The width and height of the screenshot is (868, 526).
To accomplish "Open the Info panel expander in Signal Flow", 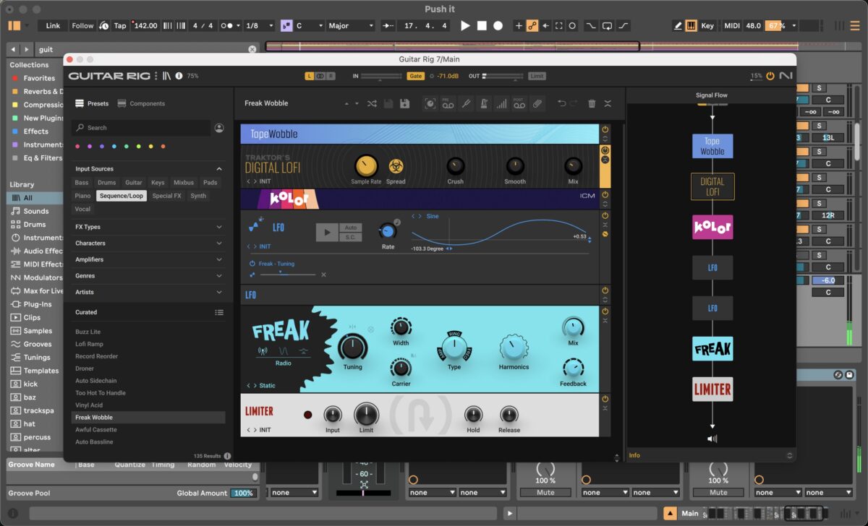I will (x=789, y=455).
